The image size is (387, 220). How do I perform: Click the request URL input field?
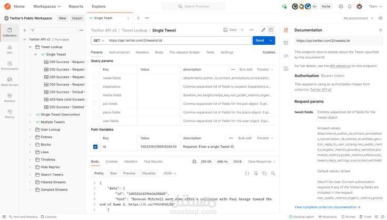coord(179,41)
